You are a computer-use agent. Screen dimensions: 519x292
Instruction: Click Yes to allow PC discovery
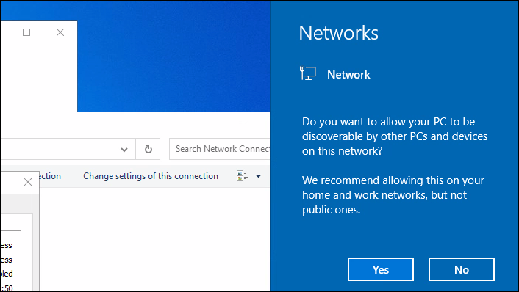[381, 269]
